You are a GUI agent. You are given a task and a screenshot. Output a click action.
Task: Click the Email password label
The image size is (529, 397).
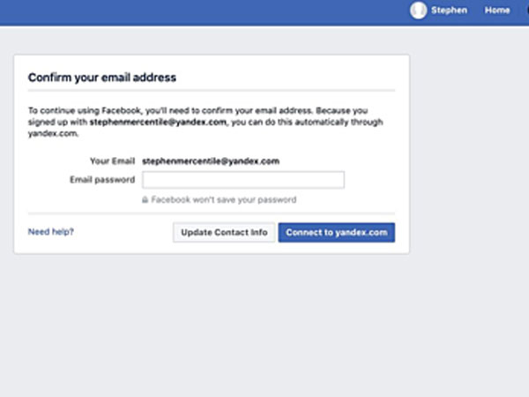(x=102, y=180)
